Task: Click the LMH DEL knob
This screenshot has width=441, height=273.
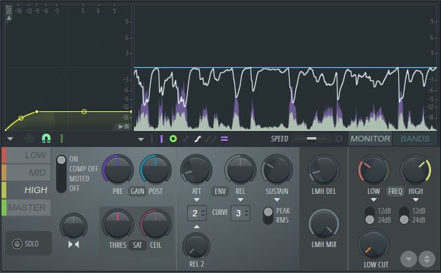Action: [324, 169]
